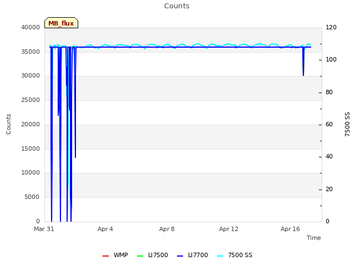Click the Apr 16 data dip on blue line
The image size is (355, 266).
click(303, 62)
